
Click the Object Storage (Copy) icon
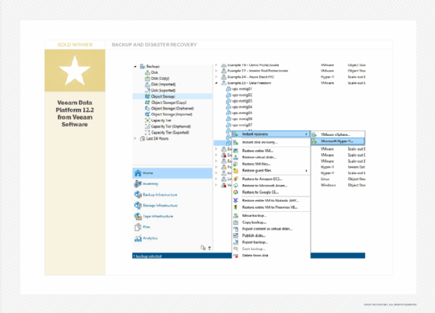coord(148,103)
